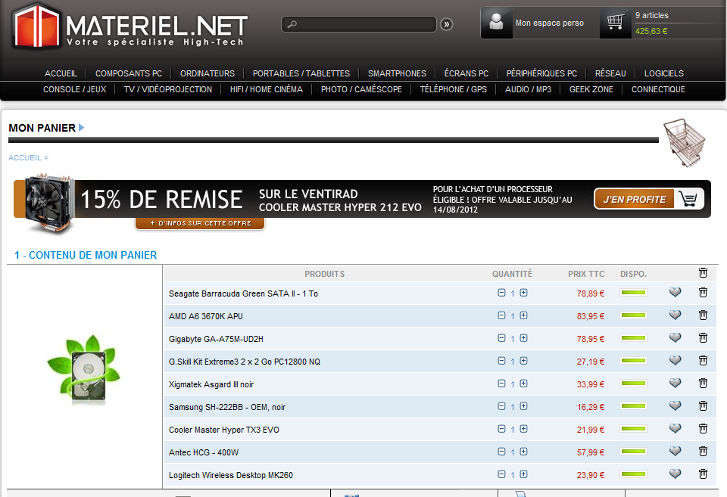Click heart icon for Antec HCG - 400W
The image size is (727, 497).
[676, 452]
